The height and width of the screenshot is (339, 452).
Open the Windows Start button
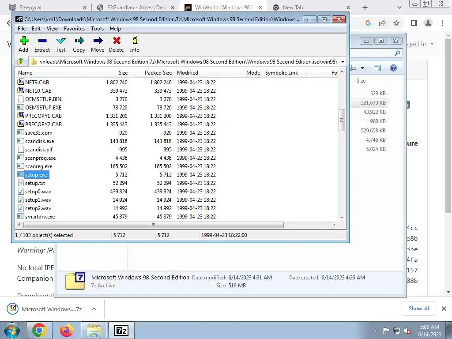click(x=12, y=330)
